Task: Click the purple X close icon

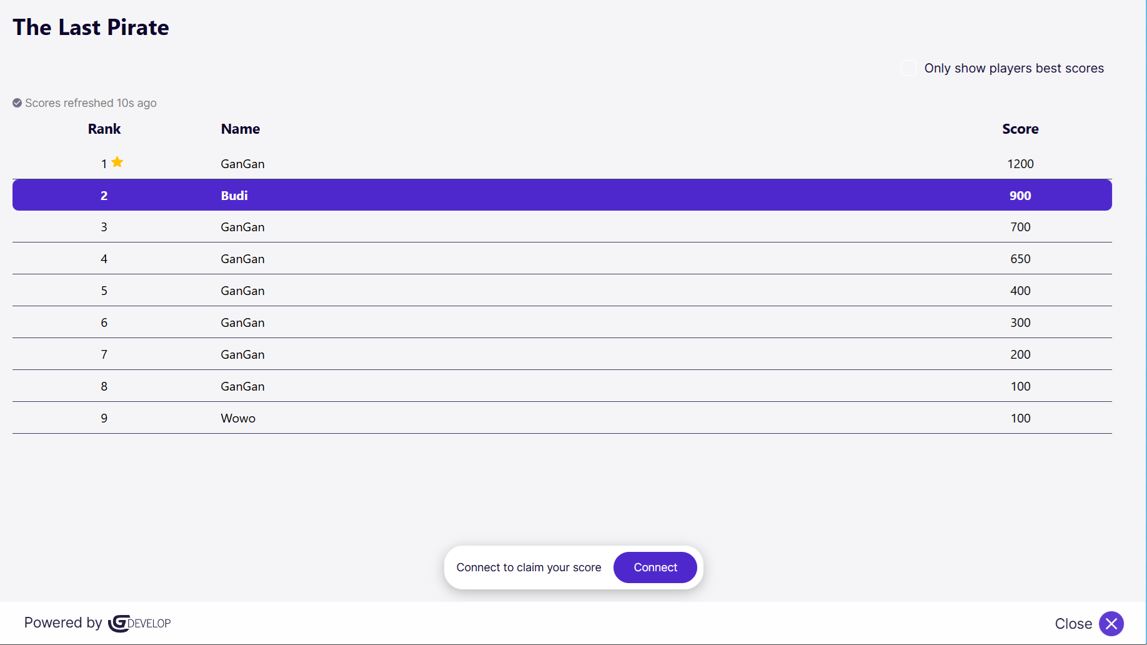Action: [x=1111, y=624]
